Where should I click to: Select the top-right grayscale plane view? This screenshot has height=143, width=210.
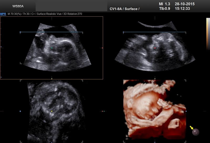(x=155, y=47)
